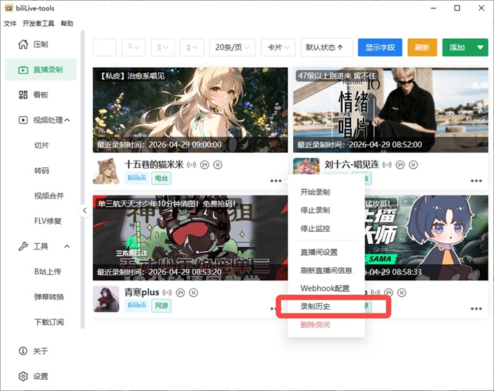Open the 20条/页 page size dropdown
The image size is (494, 391).
(233, 47)
